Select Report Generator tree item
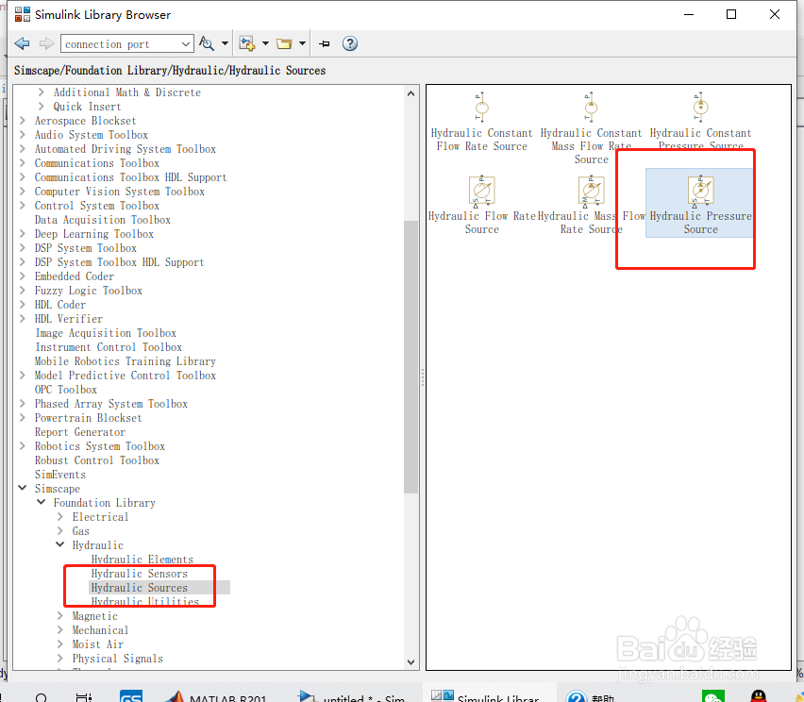The width and height of the screenshot is (804, 702). (80, 432)
